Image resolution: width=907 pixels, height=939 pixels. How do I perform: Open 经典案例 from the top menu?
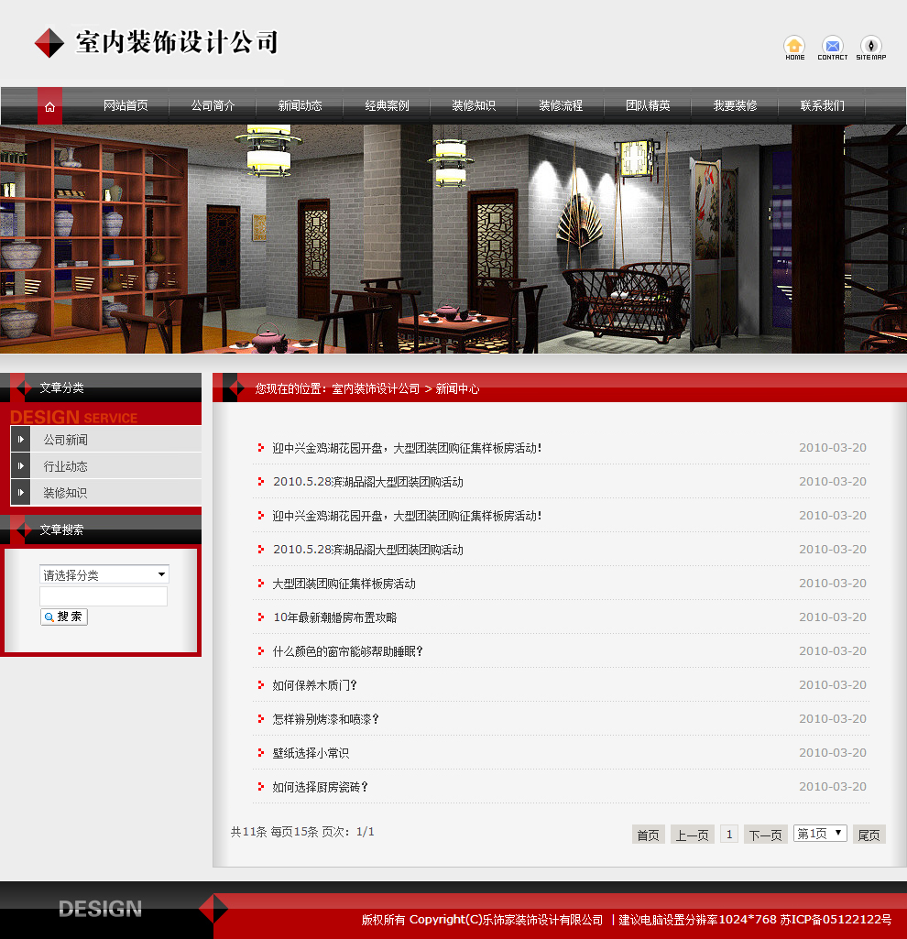[x=386, y=105]
